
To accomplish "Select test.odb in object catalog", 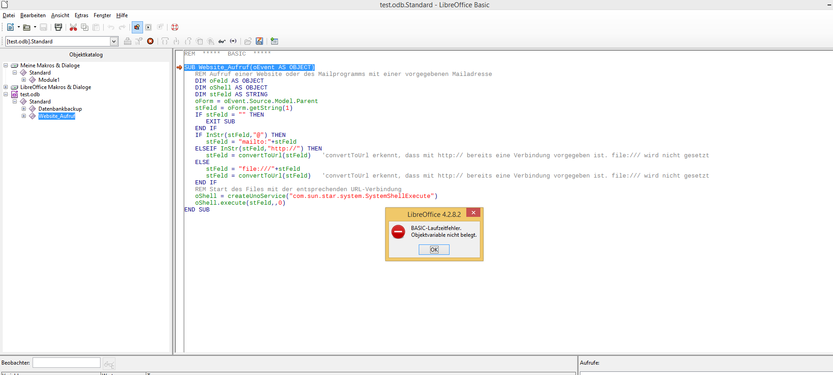I will point(30,94).
